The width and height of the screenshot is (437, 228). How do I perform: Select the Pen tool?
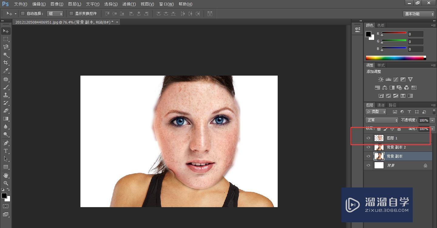click(x=6, y=143)
